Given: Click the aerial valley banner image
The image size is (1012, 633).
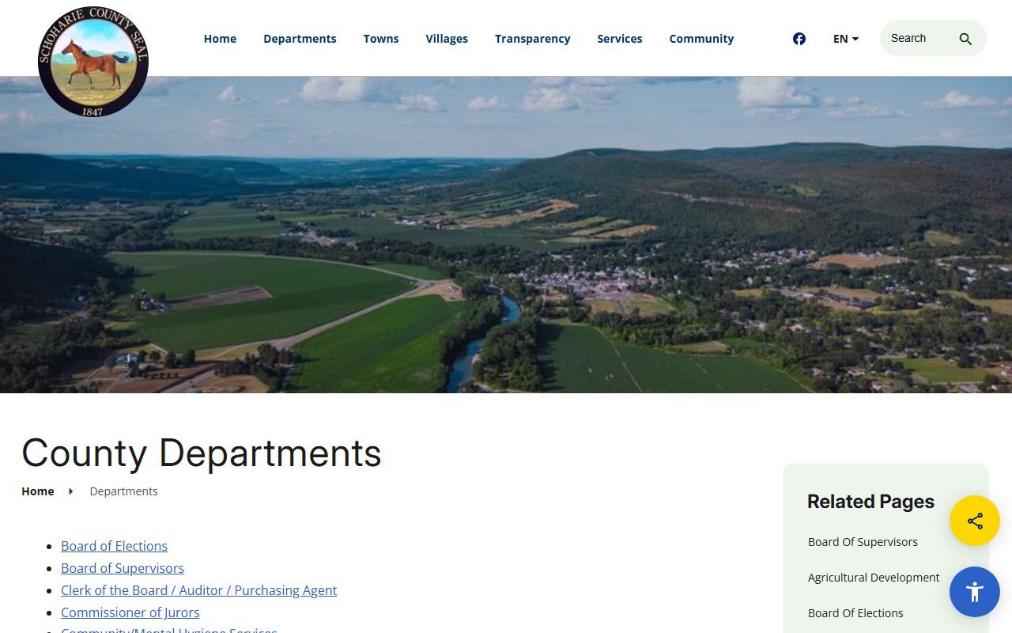Looking at the screenshot, I should point(506,235).
